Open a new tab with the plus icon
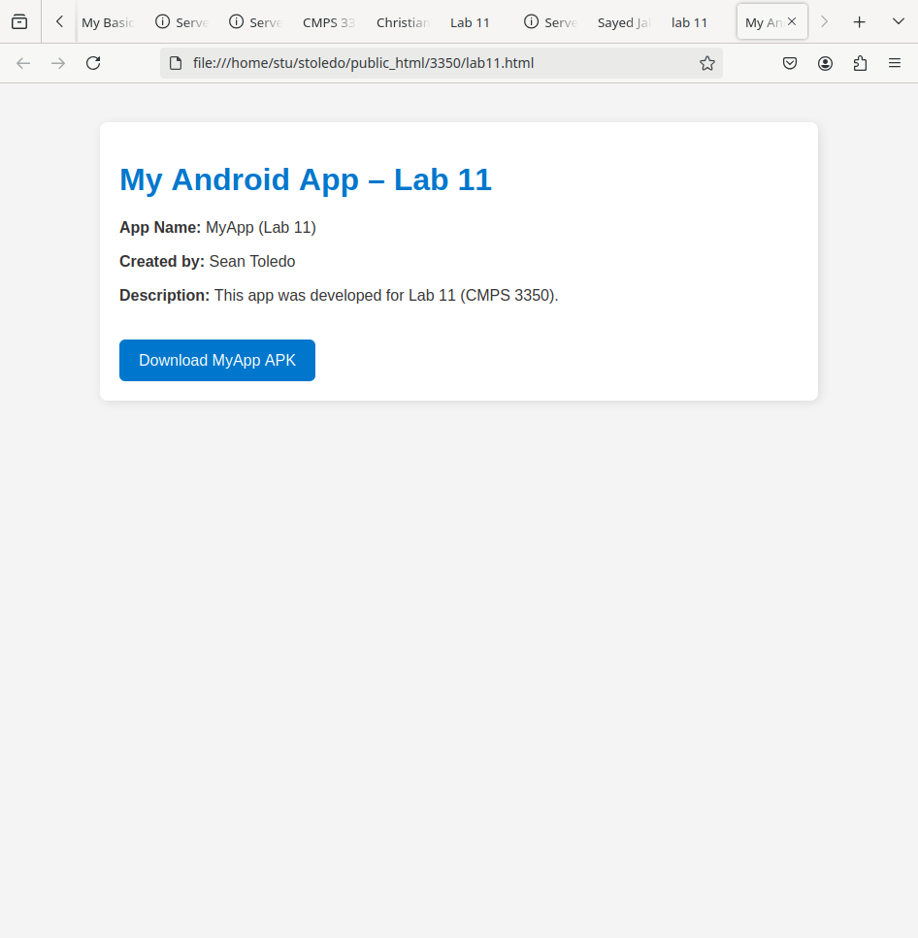The width and height of the screenshot is (918, 938). [859, 21]
